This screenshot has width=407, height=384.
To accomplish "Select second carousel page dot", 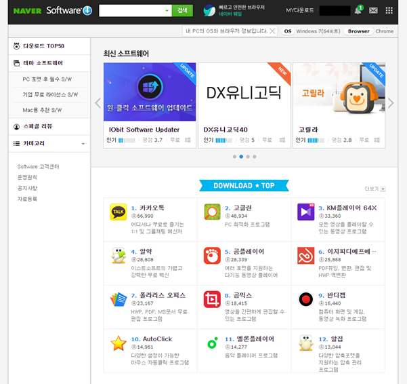I will tap(241, 157).
